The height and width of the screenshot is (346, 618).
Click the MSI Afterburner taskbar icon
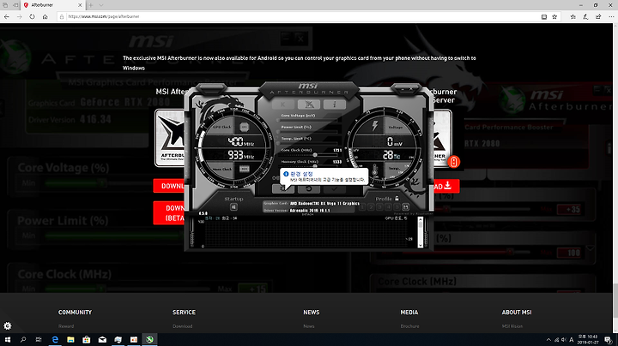pyautogui.click(x=149, y=339)
